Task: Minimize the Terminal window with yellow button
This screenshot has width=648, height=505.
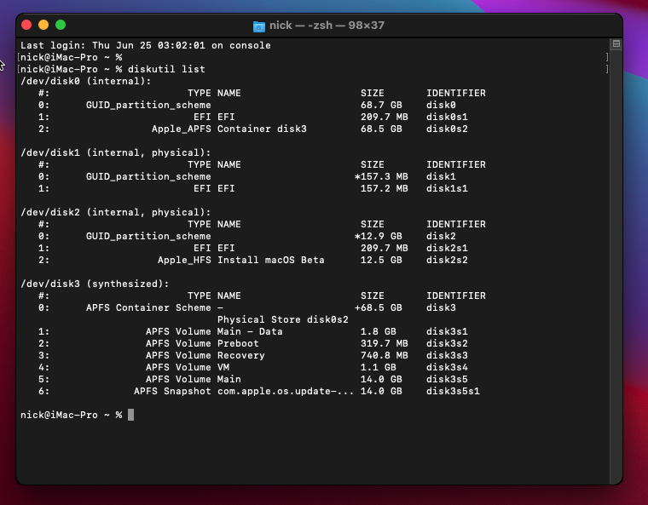Action: 43,25
